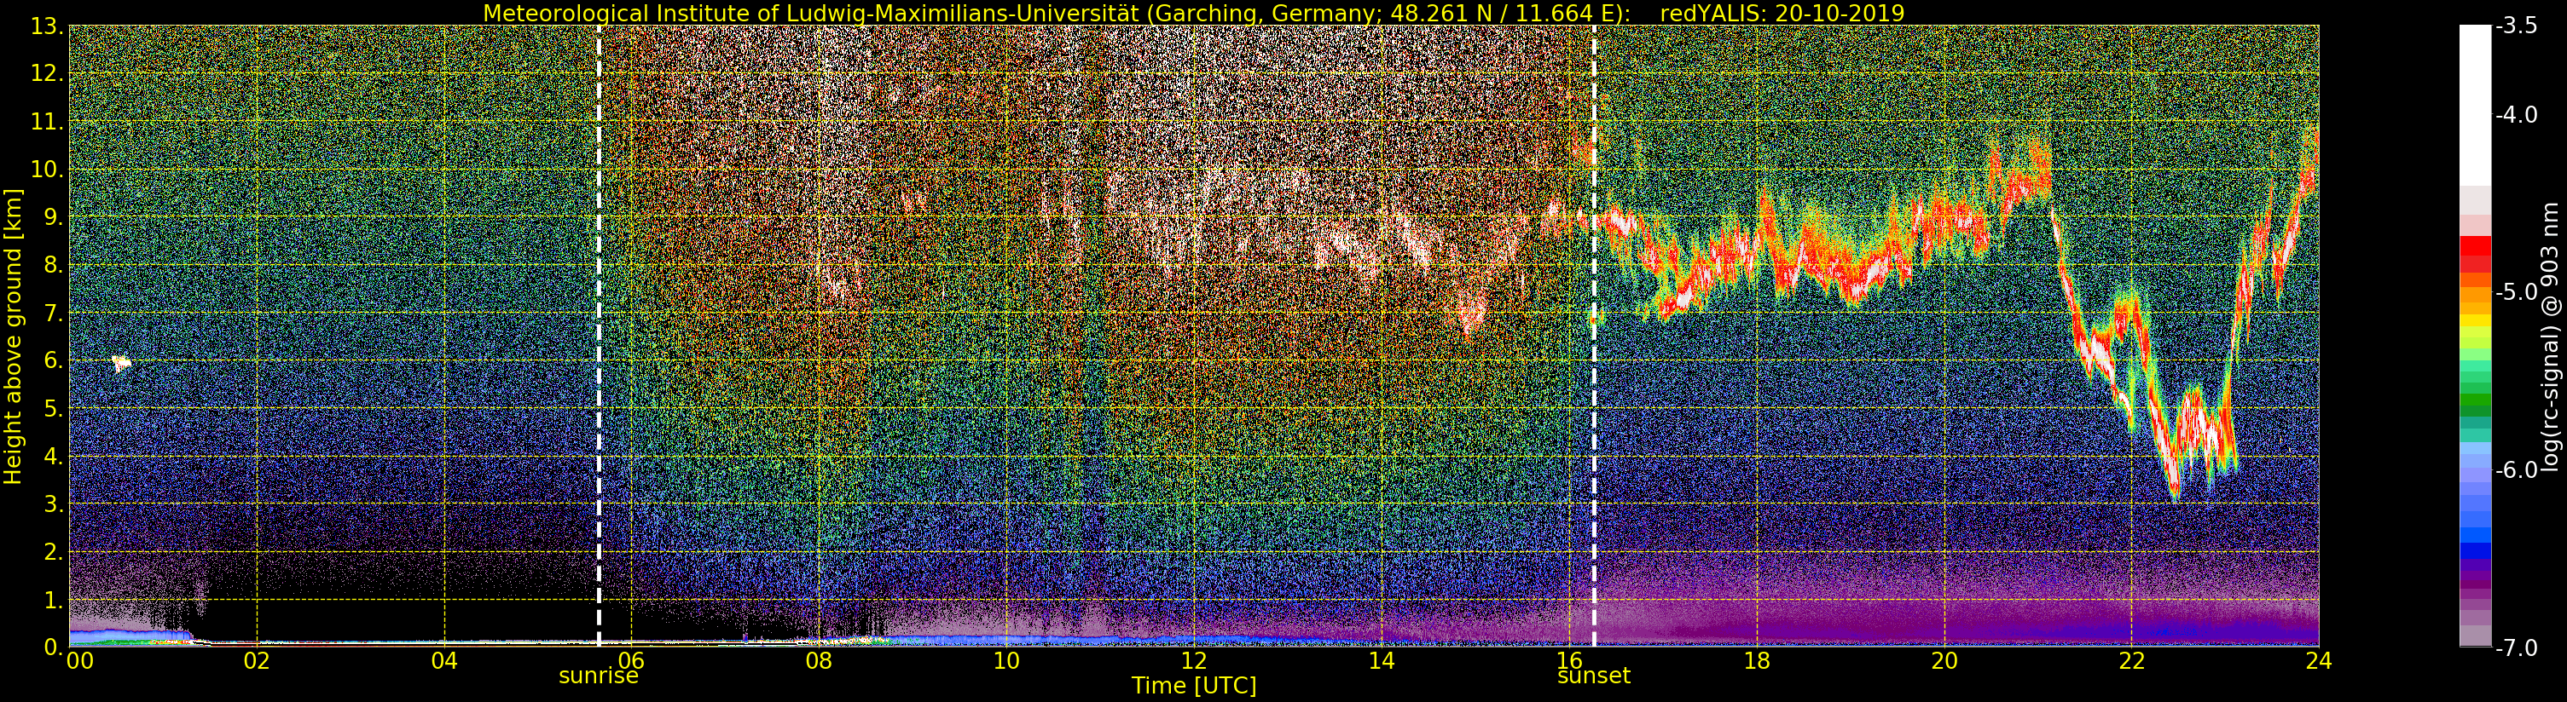Screen dimensions: 2567x702
Task: Click the '04' time tick label
Action: (x=444, y=660)
